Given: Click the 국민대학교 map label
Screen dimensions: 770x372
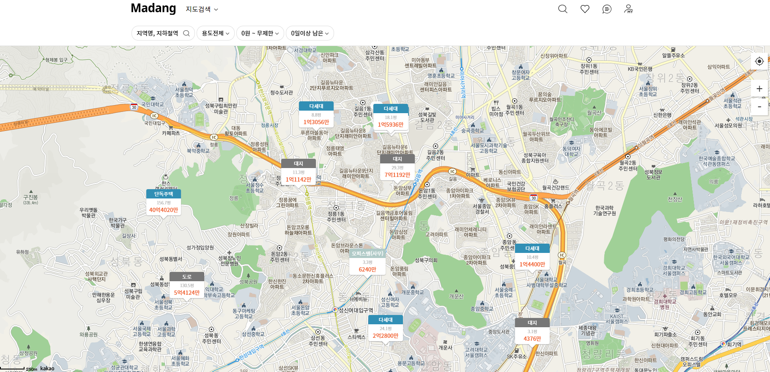Looking at the screenshot, I should [152, 104].
